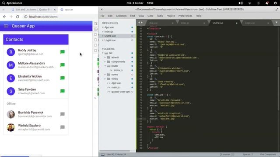280x157 pixels.
Task: Open chat with Seka Fawdrey
Action: (x=62, y=91)
